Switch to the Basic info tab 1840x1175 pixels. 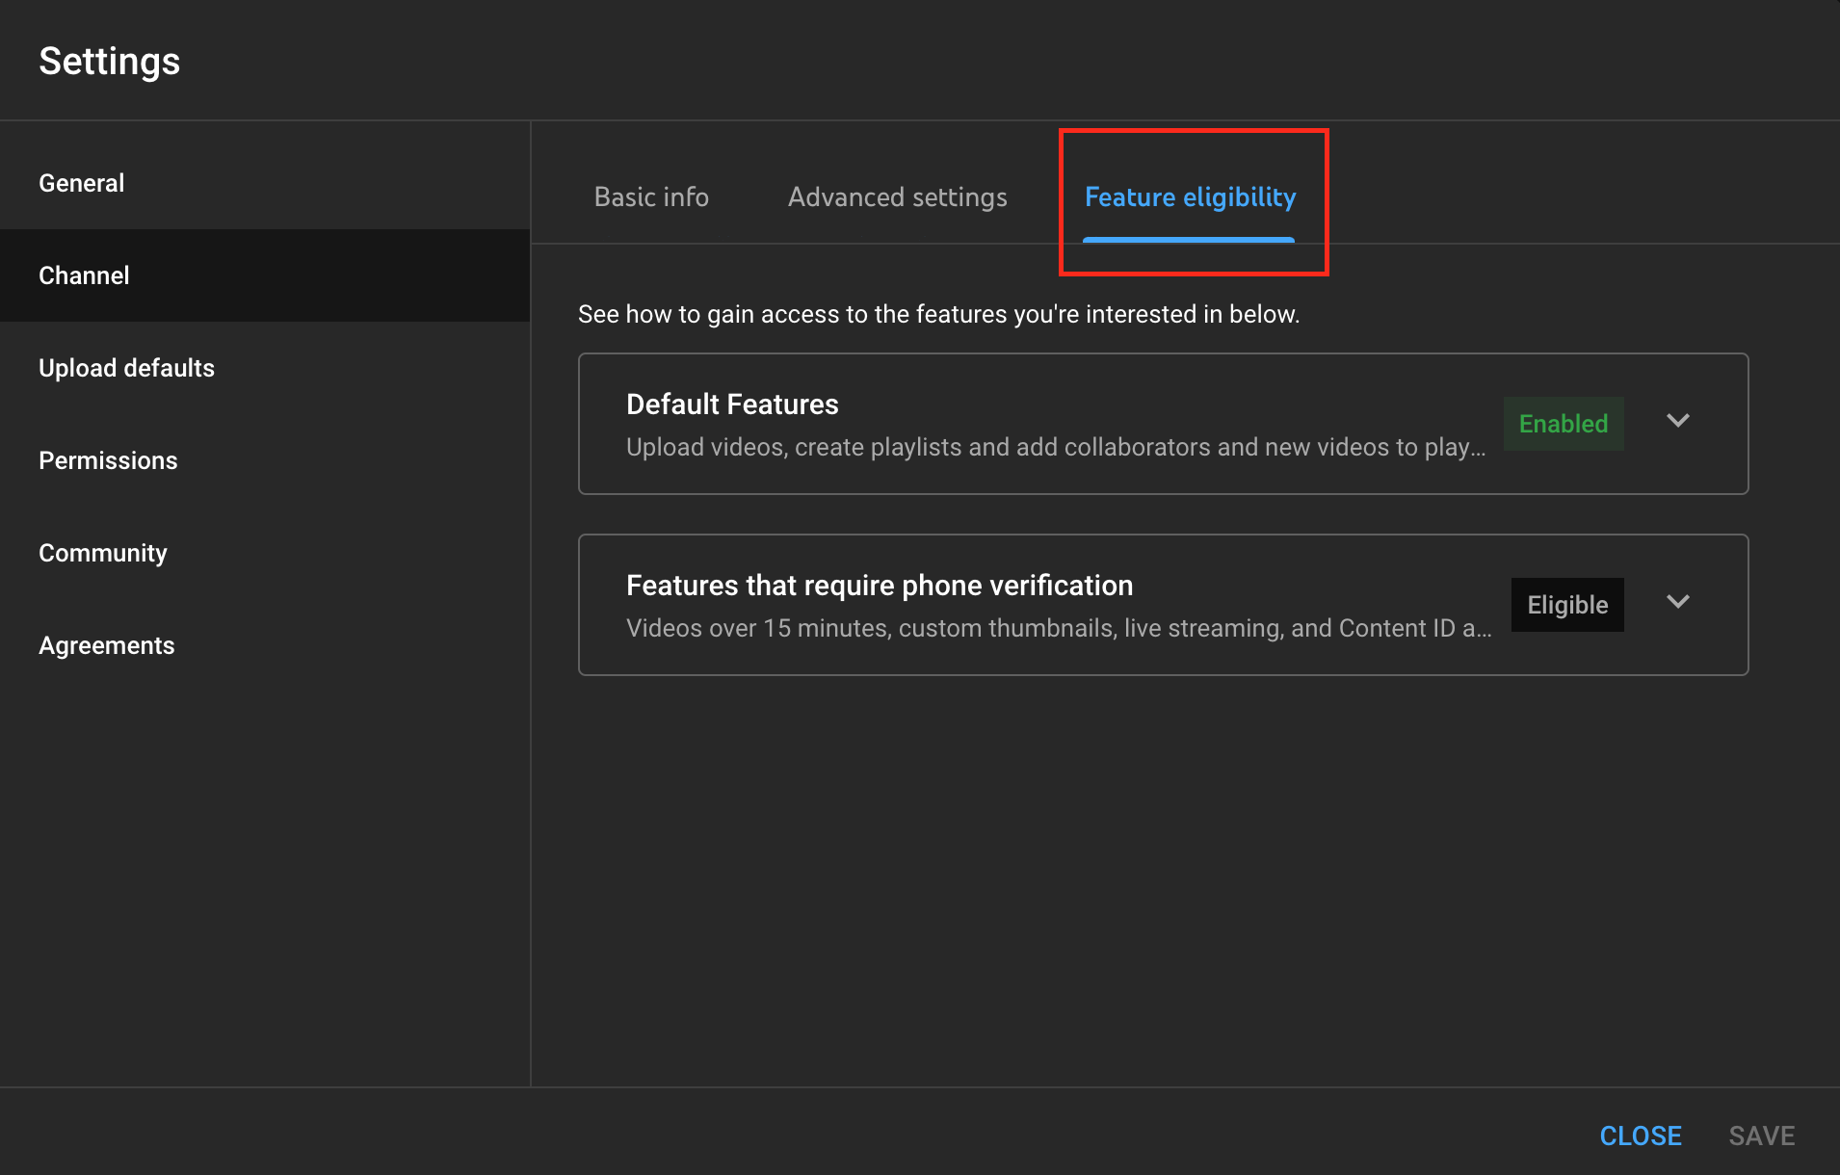point(651,197)
